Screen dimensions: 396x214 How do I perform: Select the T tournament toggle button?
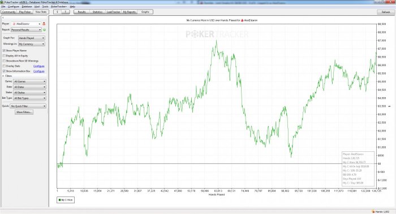point(66,12)
